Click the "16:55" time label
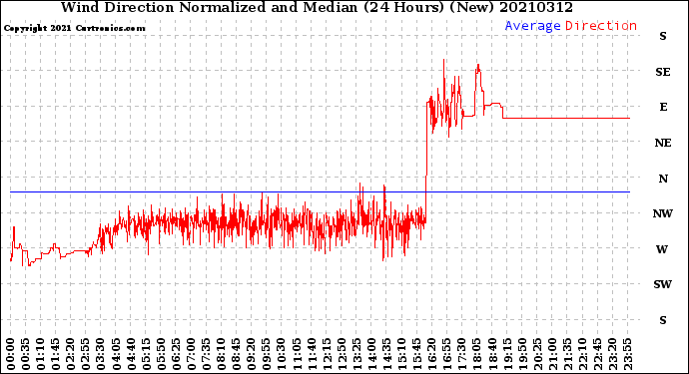 click(x=447, y=354)
